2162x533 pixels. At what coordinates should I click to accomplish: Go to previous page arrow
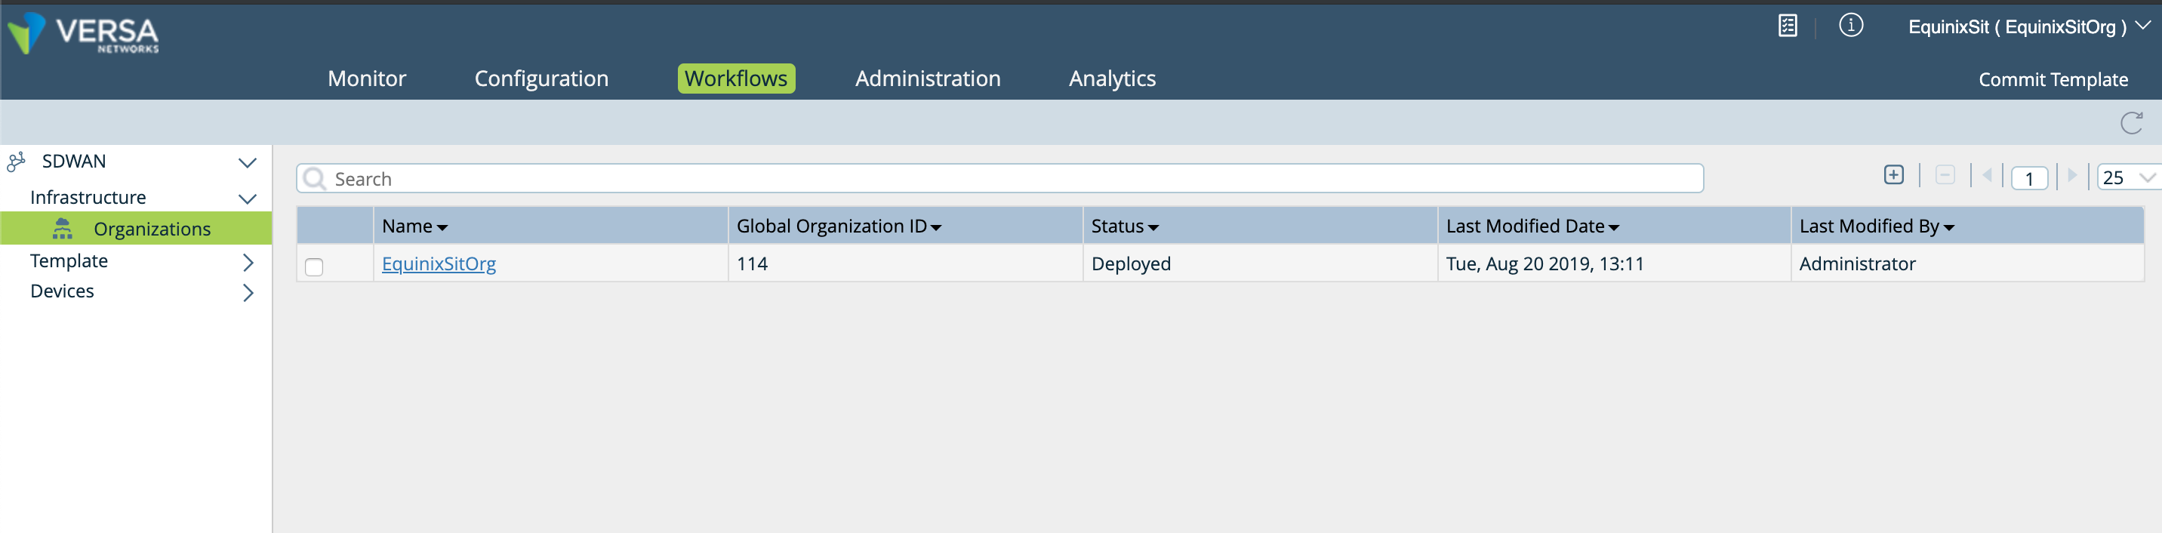(1987, 175)
